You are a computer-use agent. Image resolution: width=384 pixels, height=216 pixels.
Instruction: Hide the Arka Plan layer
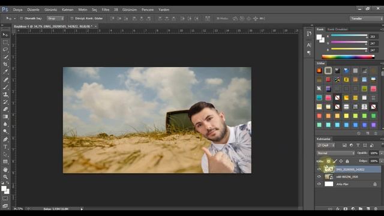pyautogui.click(x=319, y=184)
